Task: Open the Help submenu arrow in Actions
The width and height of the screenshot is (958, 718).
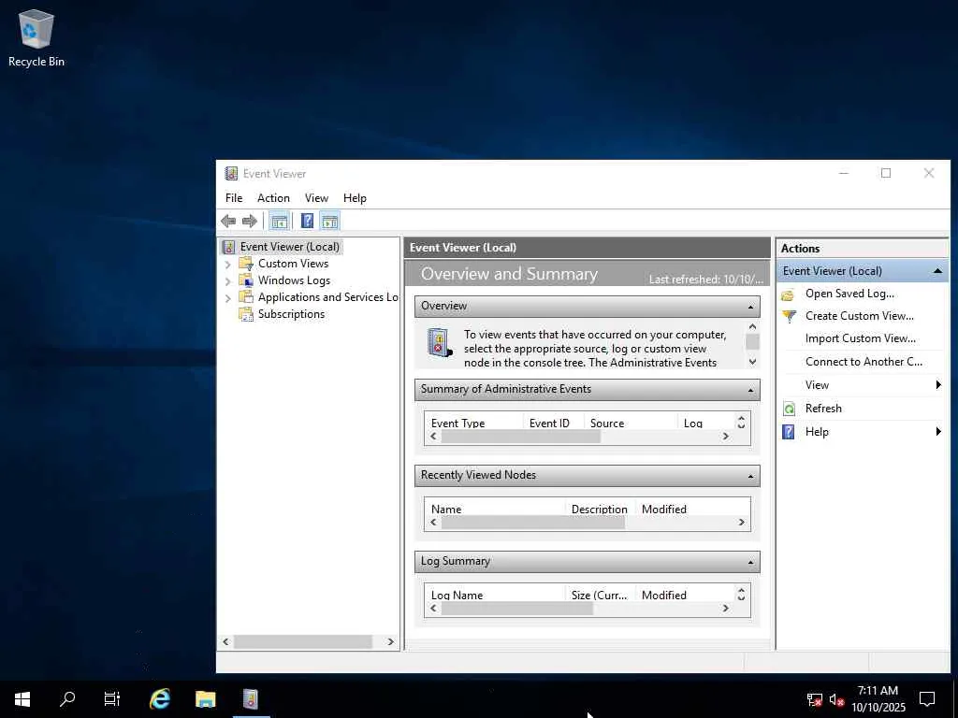Action: pyautogui.click(x=938, y=432)
